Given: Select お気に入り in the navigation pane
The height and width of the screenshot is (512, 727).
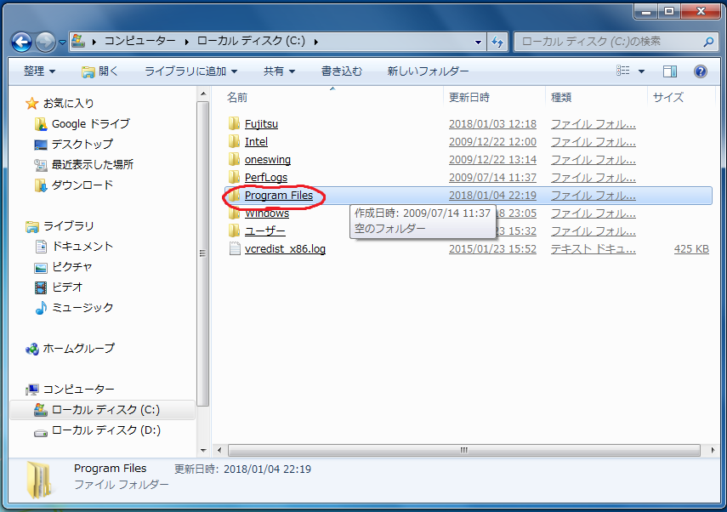Looking at the screenshot, I should 68,103.
